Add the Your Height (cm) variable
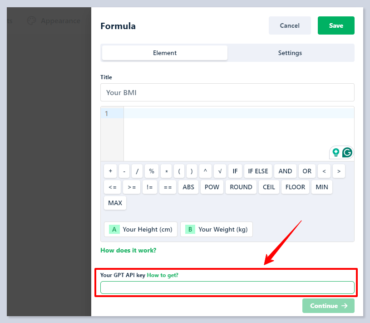 141,229
